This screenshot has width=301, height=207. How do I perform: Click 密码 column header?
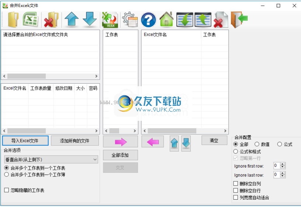[93, 88]
